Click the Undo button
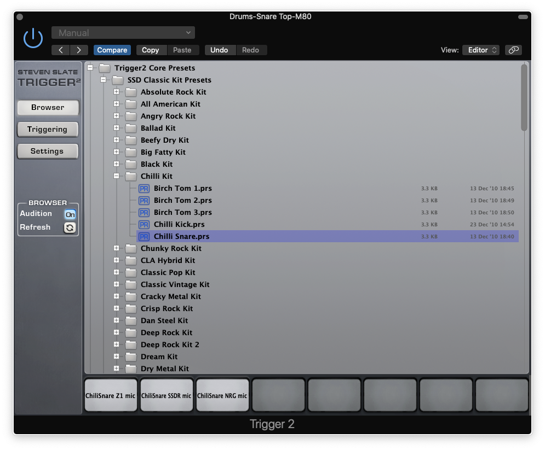 tap(220, 50)
